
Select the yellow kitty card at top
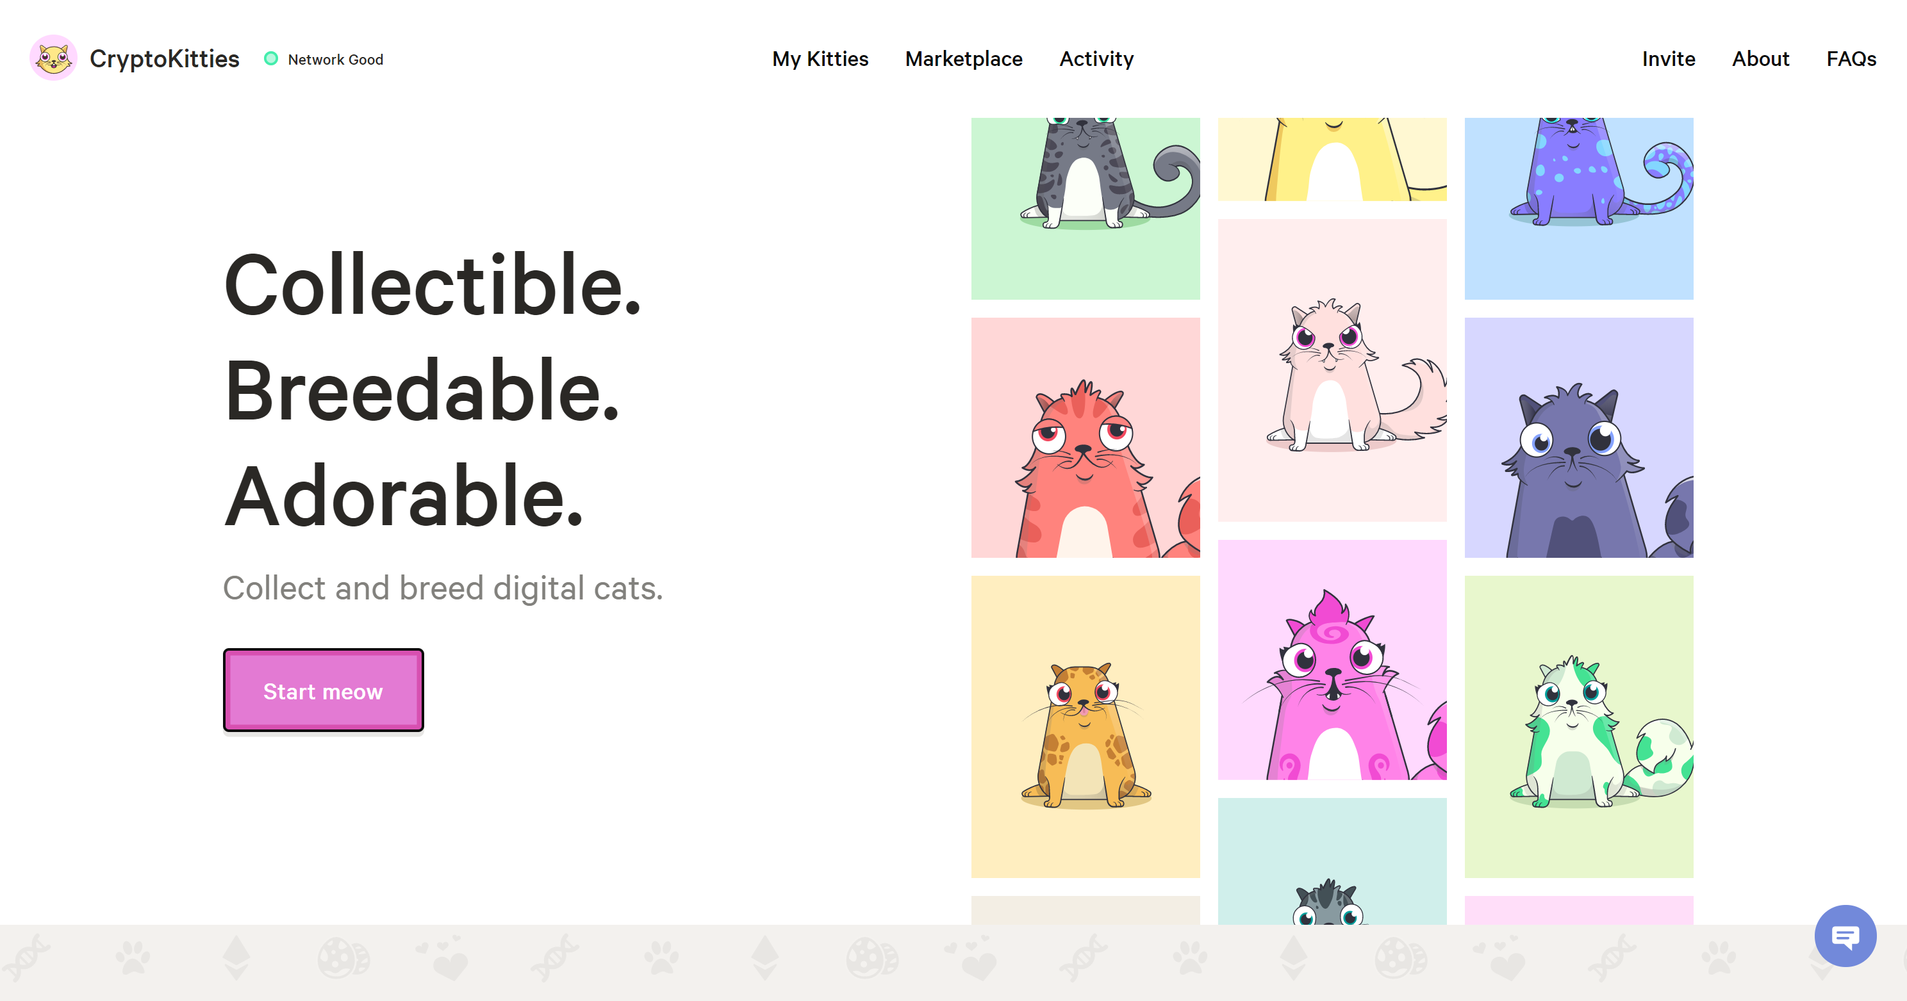(1332, 159)
